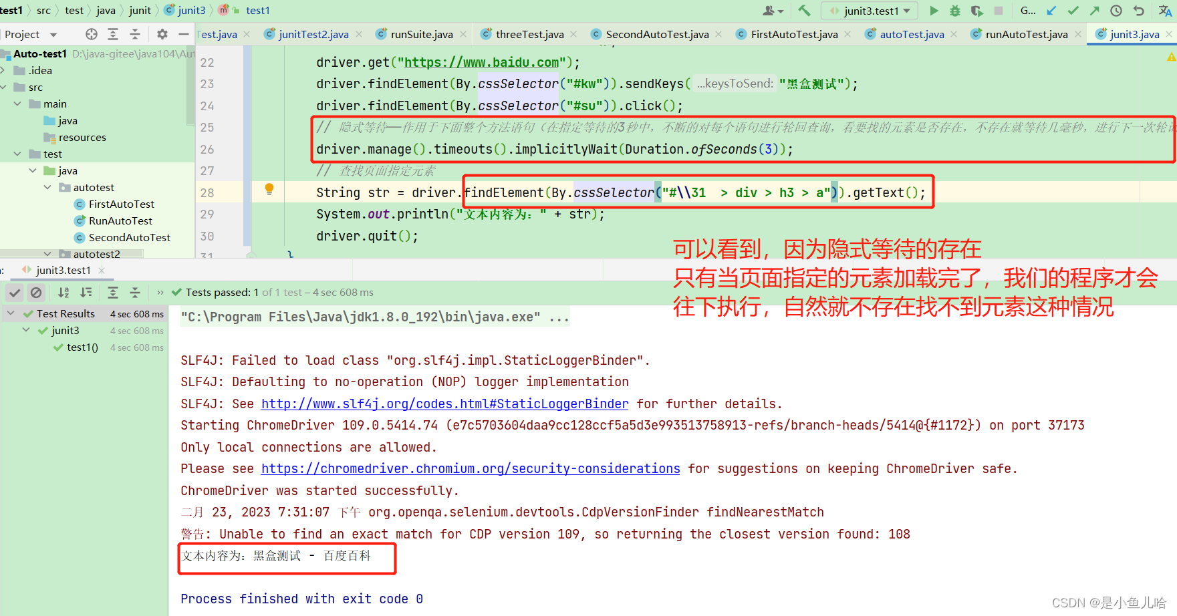
Task: Select test1() in test results
Action: [82, 347]
